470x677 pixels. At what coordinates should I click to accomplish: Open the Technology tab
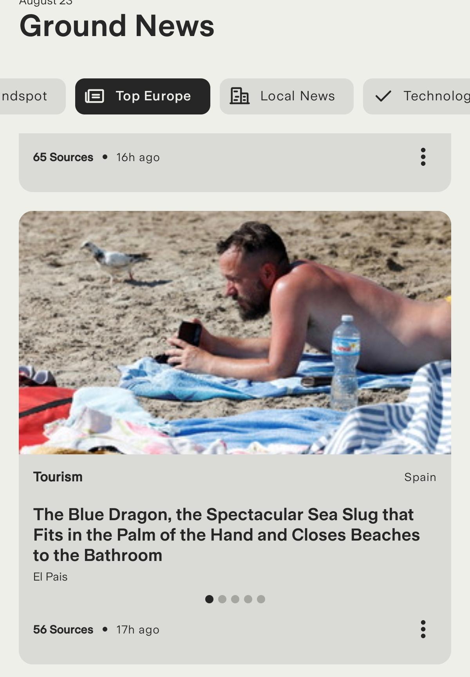click(417, 96)
